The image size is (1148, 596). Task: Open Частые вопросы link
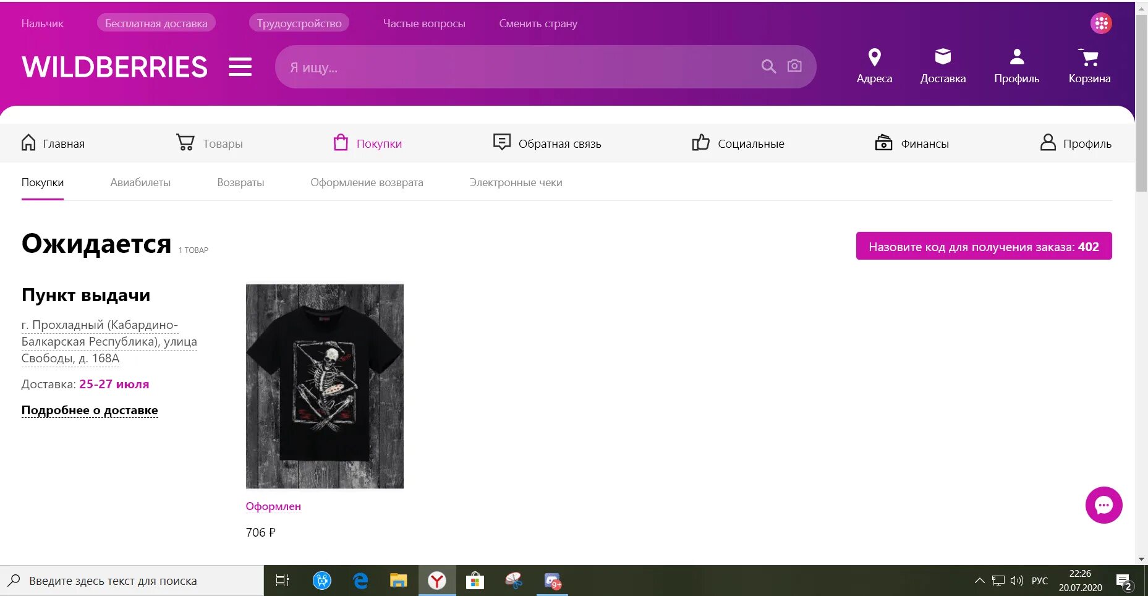424,23
